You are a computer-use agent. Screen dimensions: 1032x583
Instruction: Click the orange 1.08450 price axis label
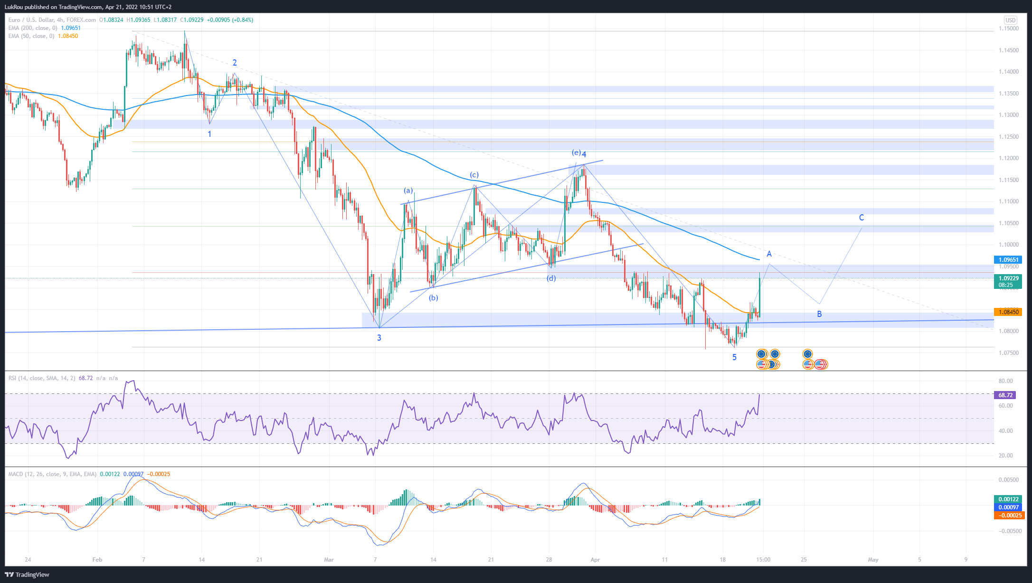tap(1008, 312)
